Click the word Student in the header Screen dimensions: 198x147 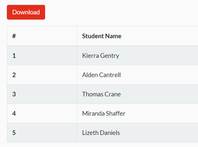[92, 36]
